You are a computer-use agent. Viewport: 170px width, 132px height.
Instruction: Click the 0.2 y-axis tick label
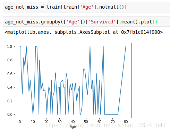(x=10, y=101)
